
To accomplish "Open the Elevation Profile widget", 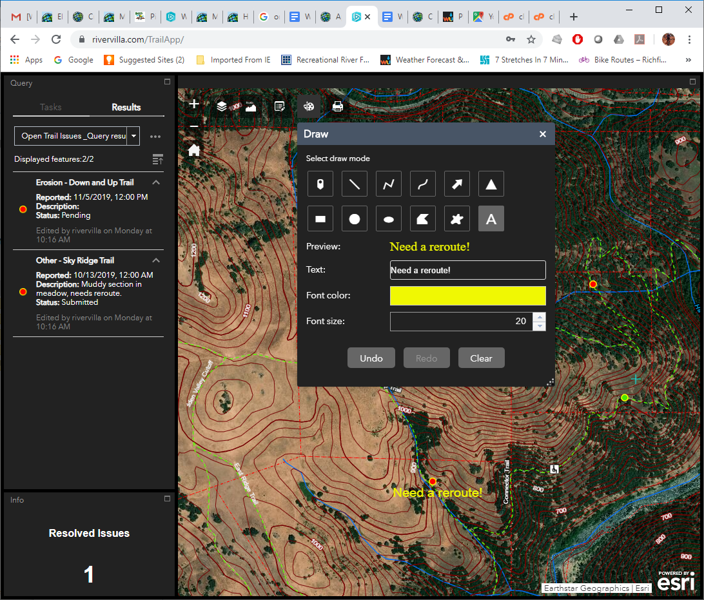I will (x=250, y=107).
